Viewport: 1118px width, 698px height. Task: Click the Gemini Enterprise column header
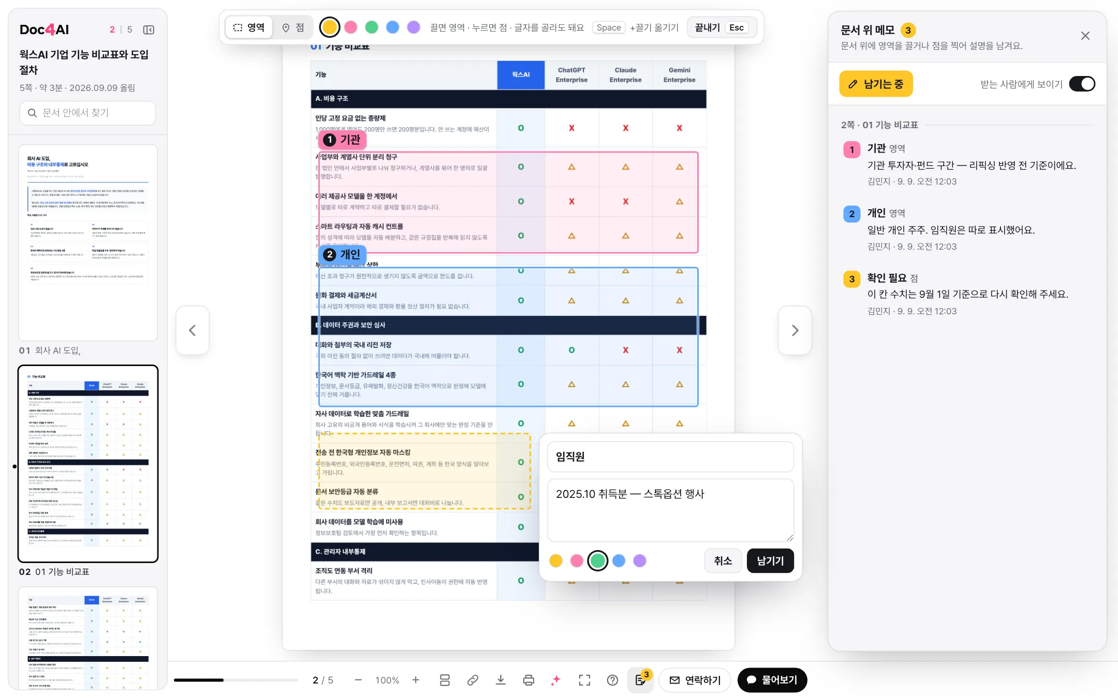coord(679,74)
